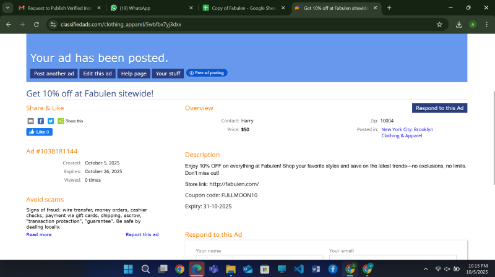The width and height of the screenshot is (495, 277).
Task: Click the Edit this ad button
Action: coord(97,74)
